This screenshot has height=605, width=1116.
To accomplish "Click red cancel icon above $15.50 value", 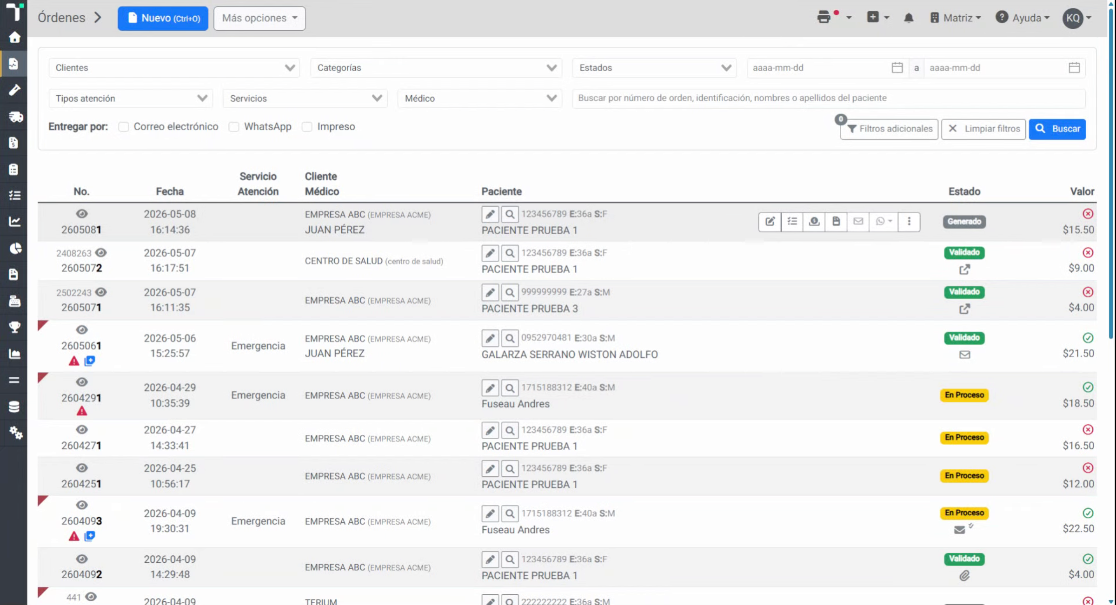I will pyautogui.click(x=1088, y=214).
